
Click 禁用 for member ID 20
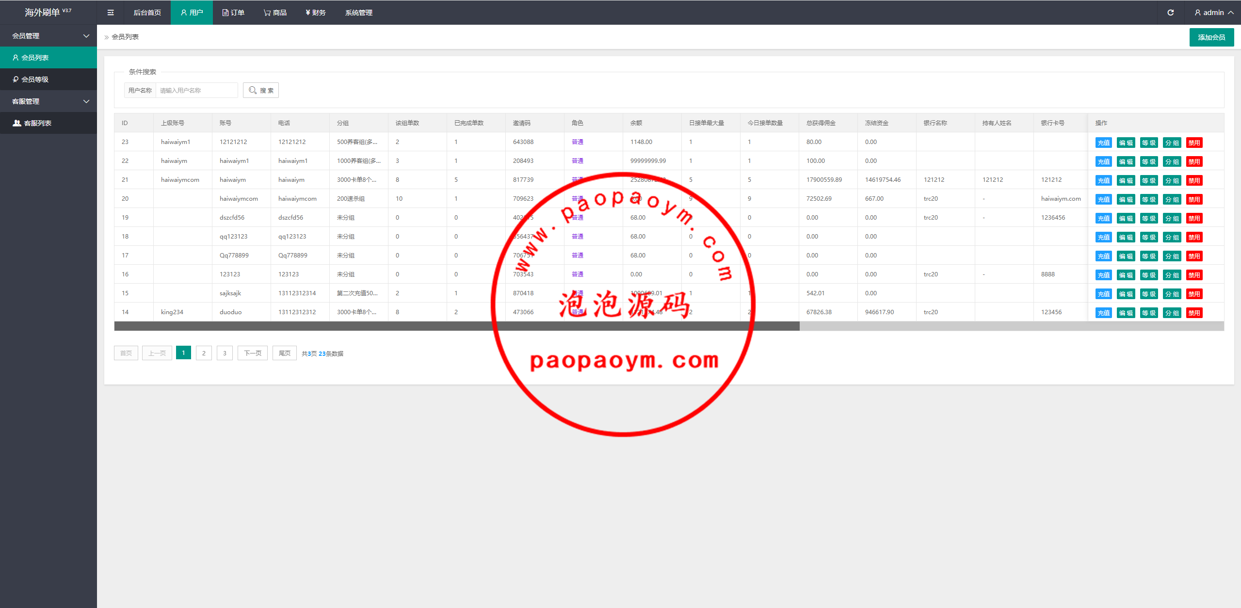click(1194, 199)
